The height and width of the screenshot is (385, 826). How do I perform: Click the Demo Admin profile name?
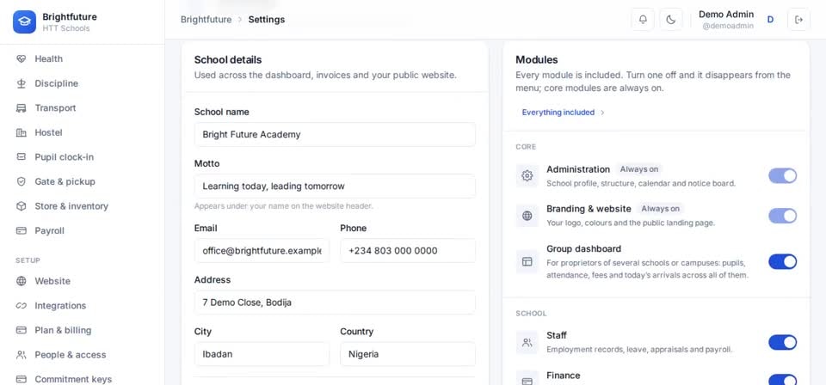pos(726,15)
